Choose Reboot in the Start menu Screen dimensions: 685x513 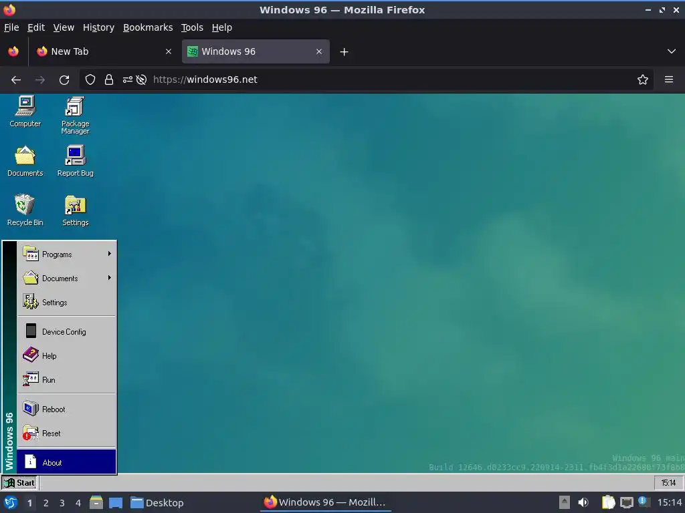[67, 409]
